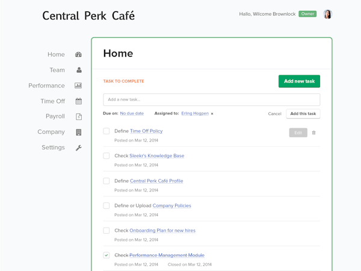Click the user profile avatar
The image size is (361, 271).
tap(328, 14)
